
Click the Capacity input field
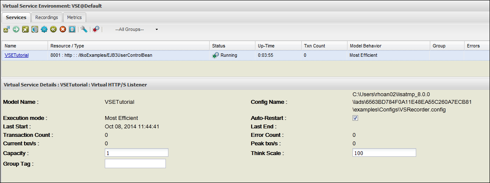tap(137, 153)
